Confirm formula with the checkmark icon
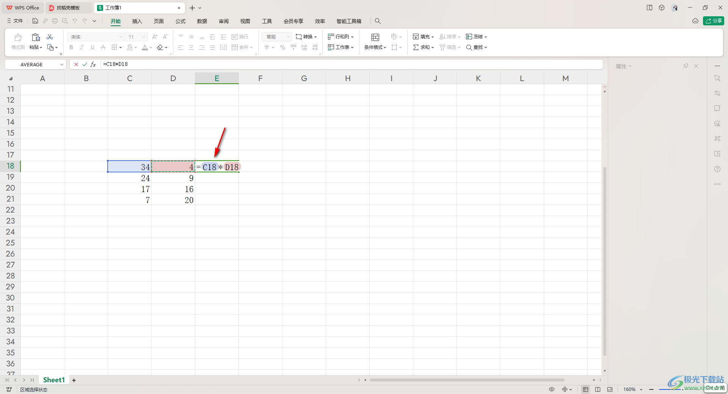Viewport: 728px width, 394px height. (x=85, y=64)
